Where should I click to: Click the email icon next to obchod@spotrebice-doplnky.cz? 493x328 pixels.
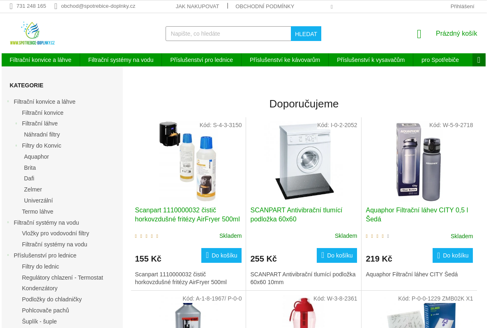tap(56, 6)
